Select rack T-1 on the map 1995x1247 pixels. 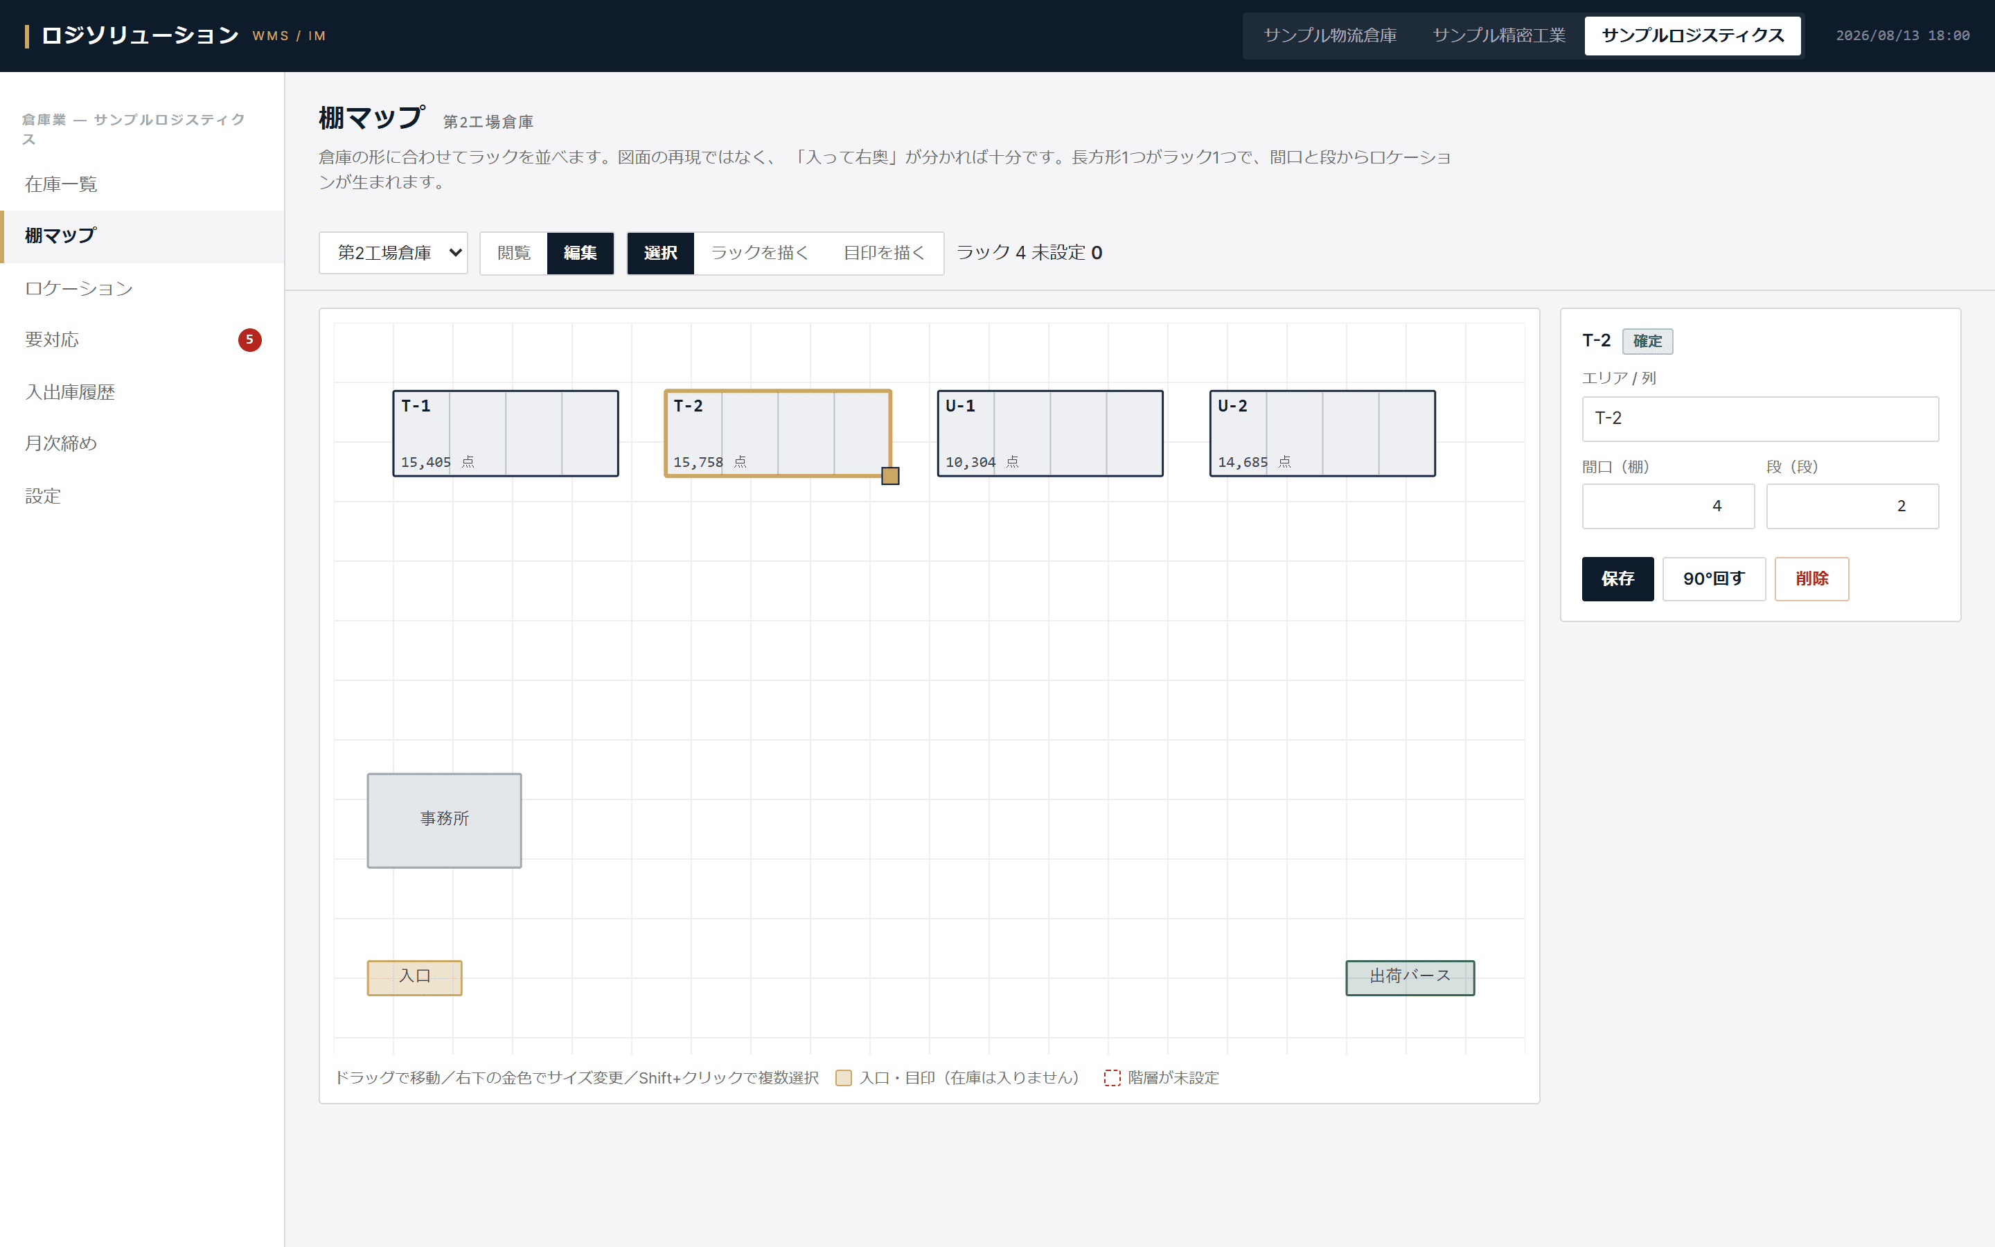point(506,434)
